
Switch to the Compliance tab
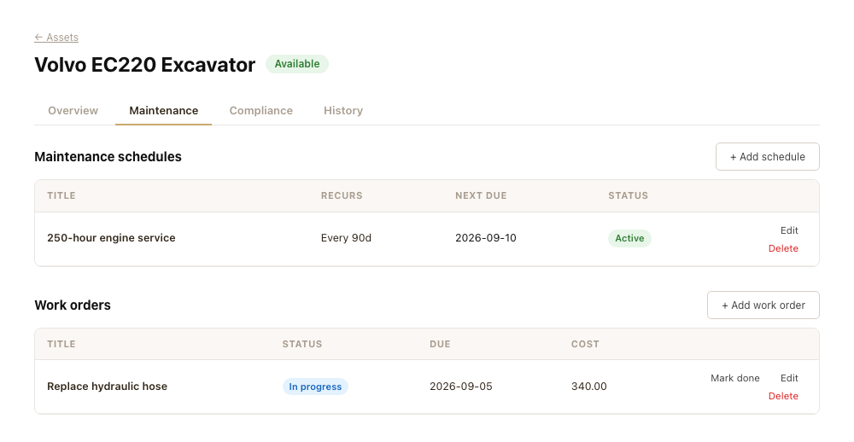coord(260,111)
